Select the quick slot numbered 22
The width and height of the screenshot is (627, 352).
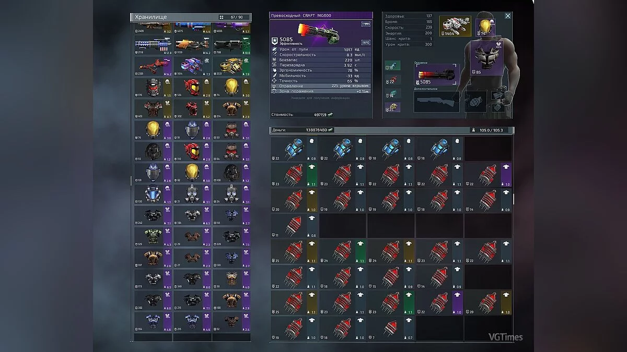click(x=392, y=79)
